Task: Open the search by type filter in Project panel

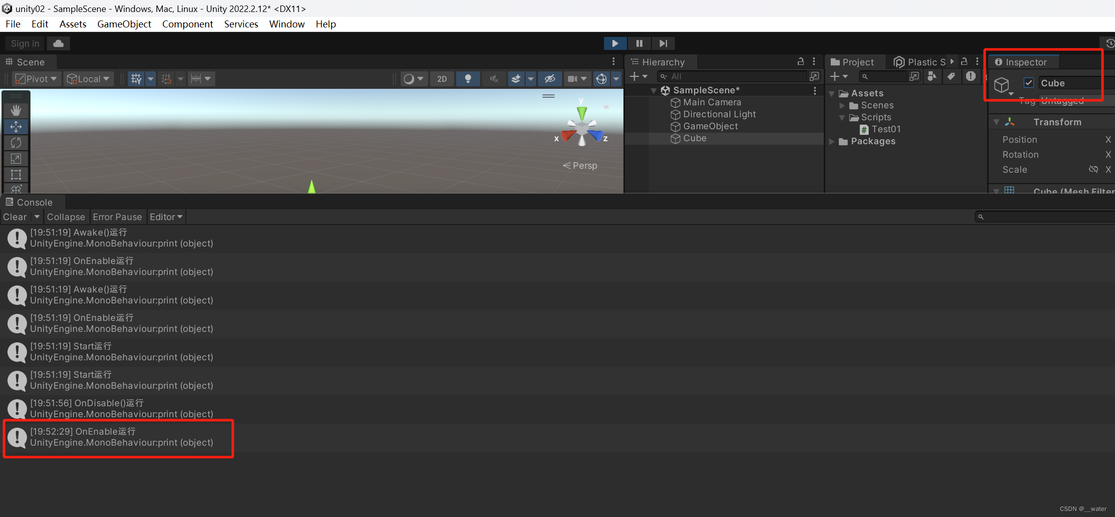Action: coord(932,76)
